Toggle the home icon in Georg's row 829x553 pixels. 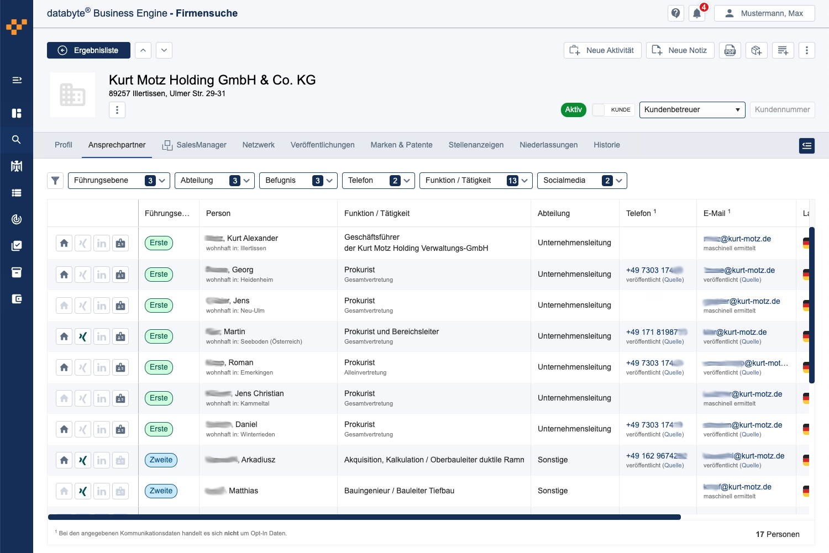pos(64,274)
